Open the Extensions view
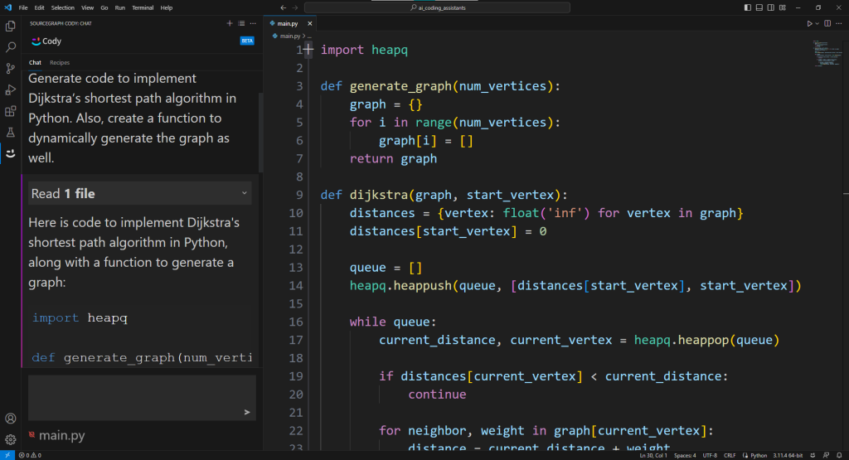Image resolution: width=849 pixels, height=460 pixels. tap(11, 111)
